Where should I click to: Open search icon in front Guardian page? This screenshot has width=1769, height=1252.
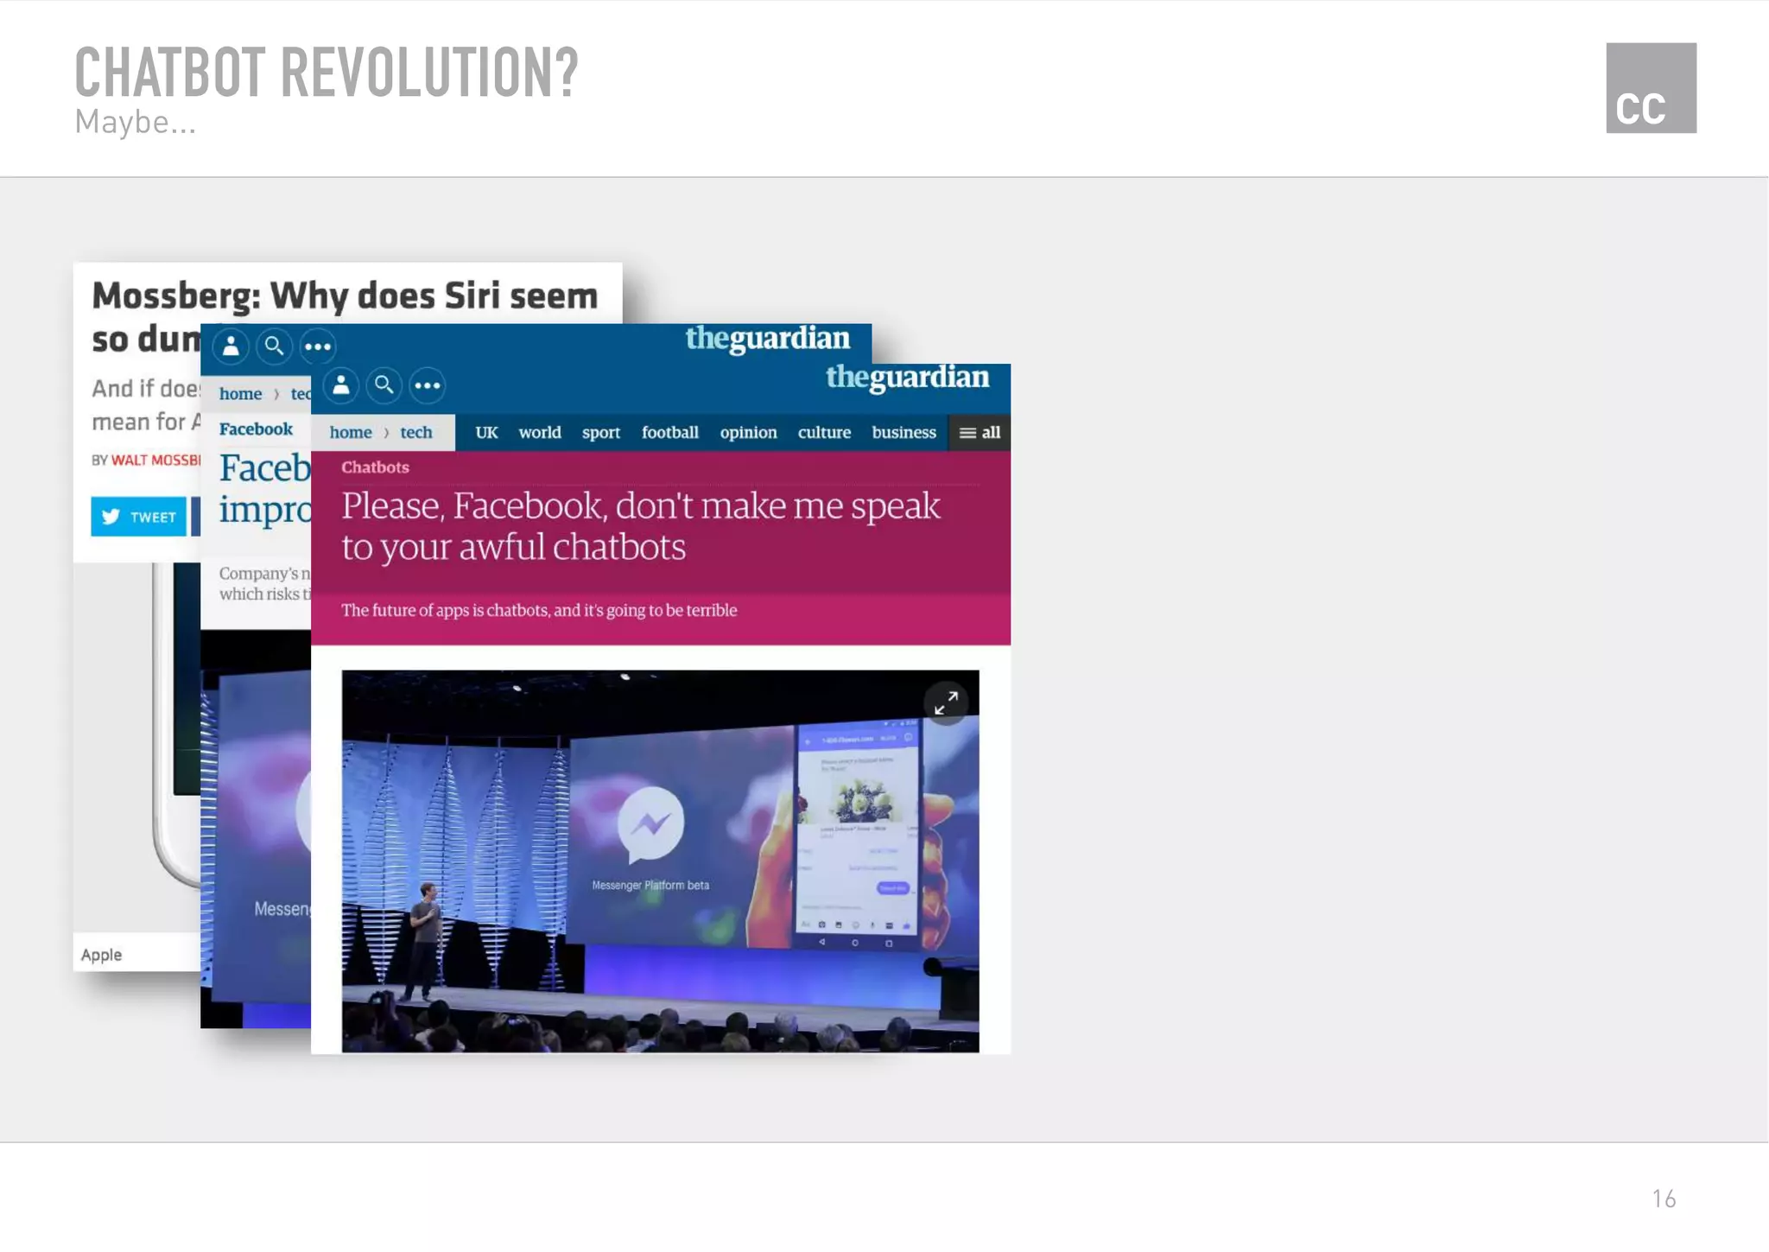pyautogui.click(x=384, y=385)
